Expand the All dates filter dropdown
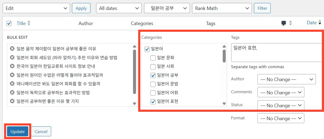Image resolution: width=324 pixels, height=139 pixels. [x=119, y=8]
